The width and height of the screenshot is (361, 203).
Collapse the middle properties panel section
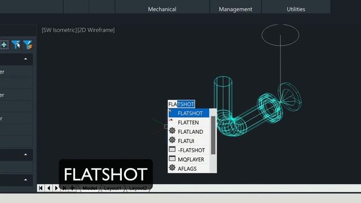coord(25,155)
